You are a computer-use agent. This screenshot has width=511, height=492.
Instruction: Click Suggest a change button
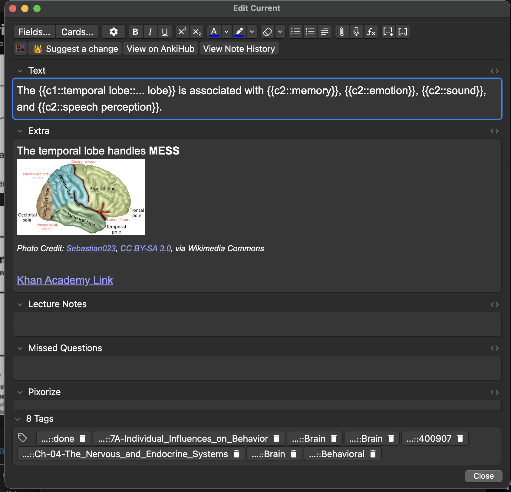pyautogui.click(x=75, y=49)
